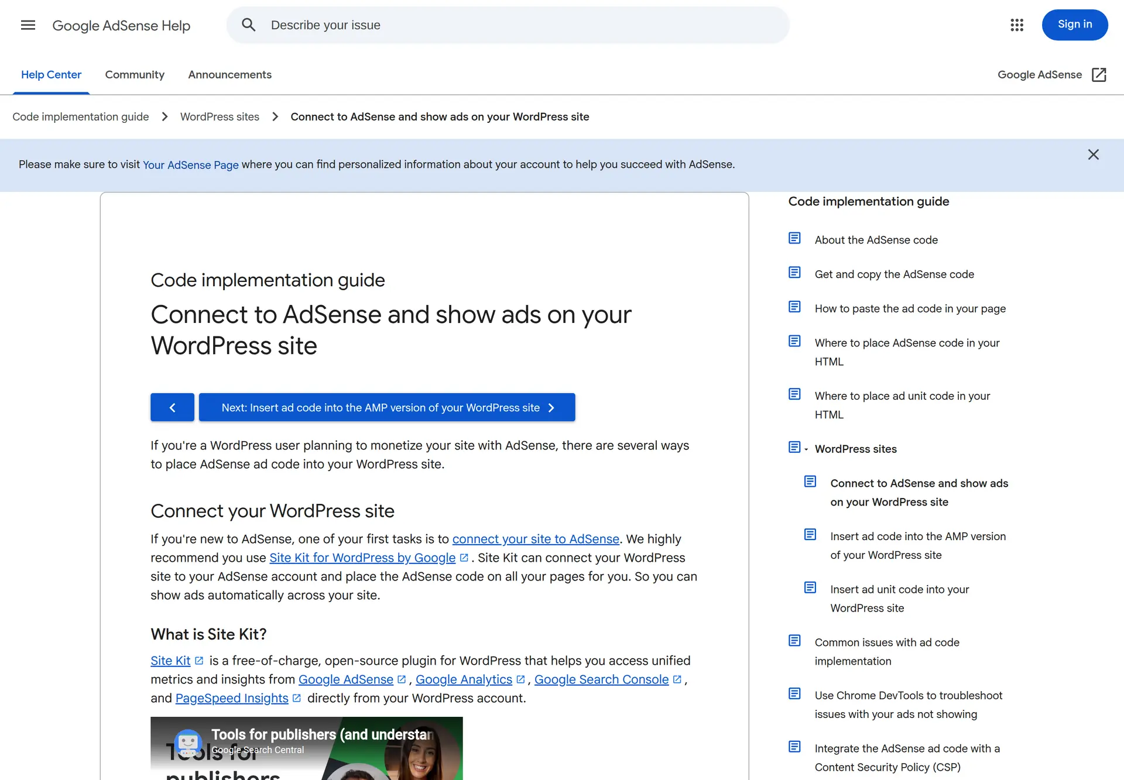Screen dimensions: 1124x780
Task: Click the Sign in button
Action: tap(1075, 25)
